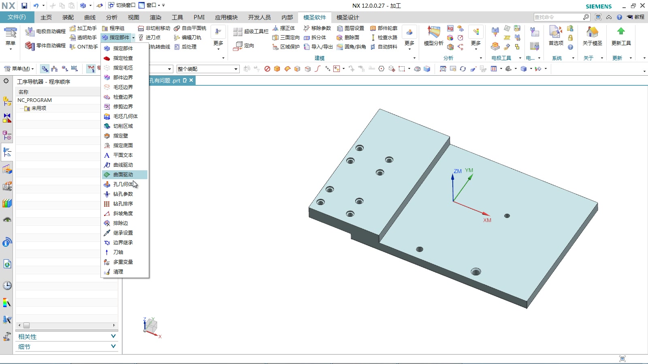Open 非切削移动 settings
648x364 pixels.
[x=154, y=28]
